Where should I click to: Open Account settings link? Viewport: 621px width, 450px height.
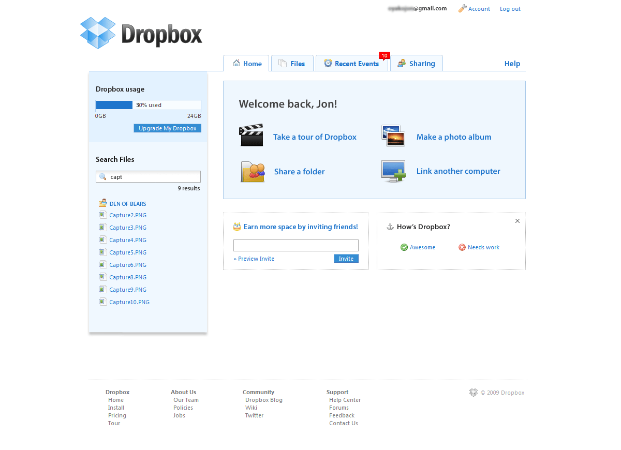coord(479,9)
